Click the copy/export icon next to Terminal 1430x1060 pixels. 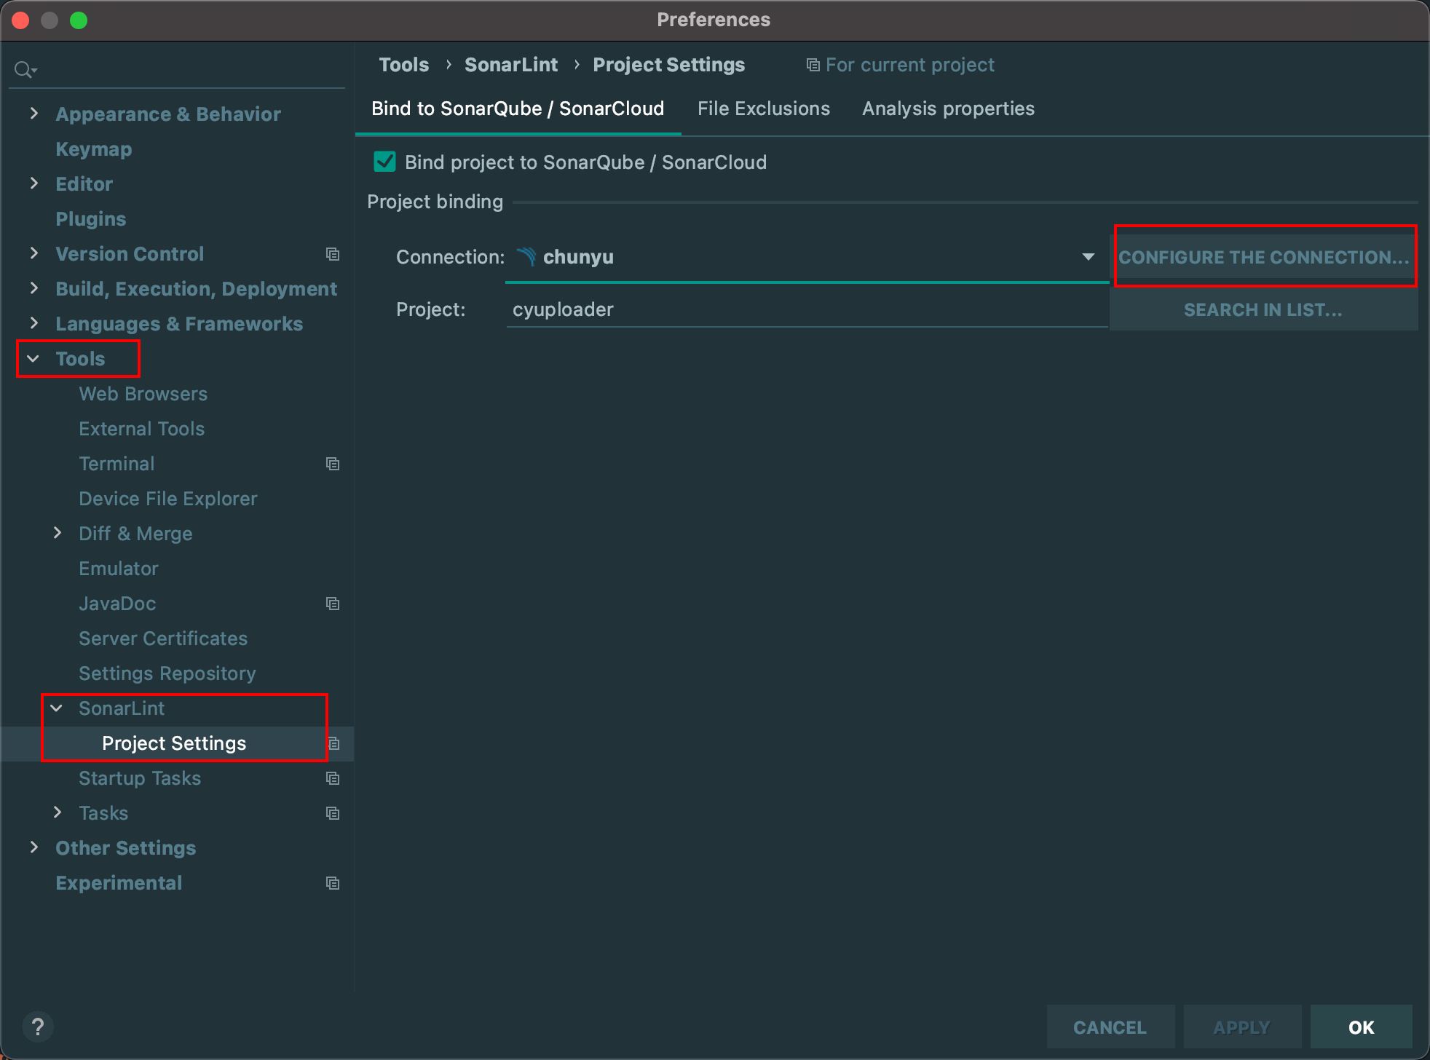pos(333,463)
